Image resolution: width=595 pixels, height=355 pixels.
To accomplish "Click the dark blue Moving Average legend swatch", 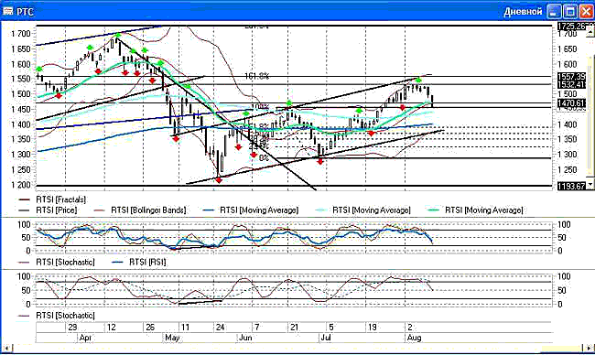I will click(x=210, y=210).
